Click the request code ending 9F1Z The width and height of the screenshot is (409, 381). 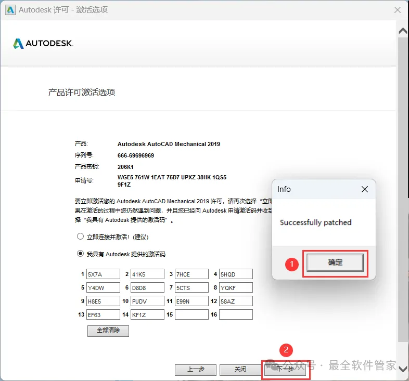124,185
